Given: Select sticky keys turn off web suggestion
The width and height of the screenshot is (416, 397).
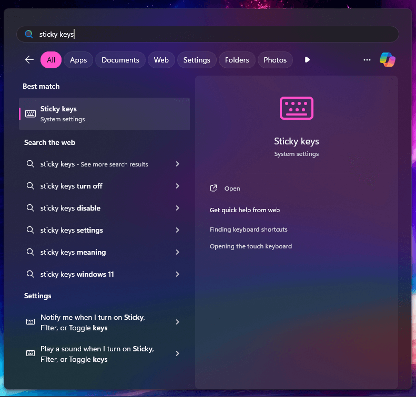Looking at the screenshot, I should [x=104, y=186].
